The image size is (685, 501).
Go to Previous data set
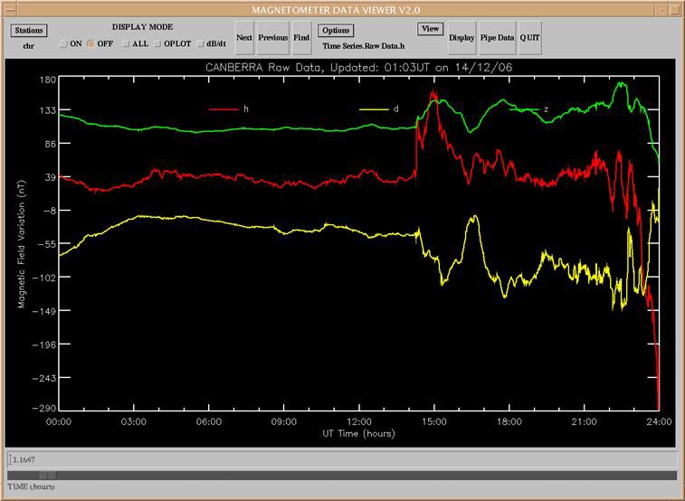(x=272, y=38)
